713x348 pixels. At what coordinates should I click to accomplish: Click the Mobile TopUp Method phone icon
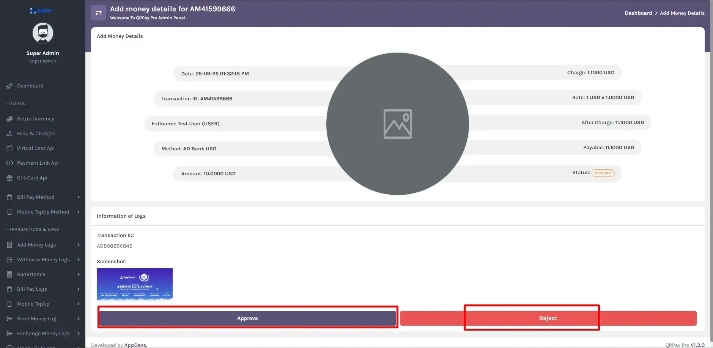(x=9, y=212)
